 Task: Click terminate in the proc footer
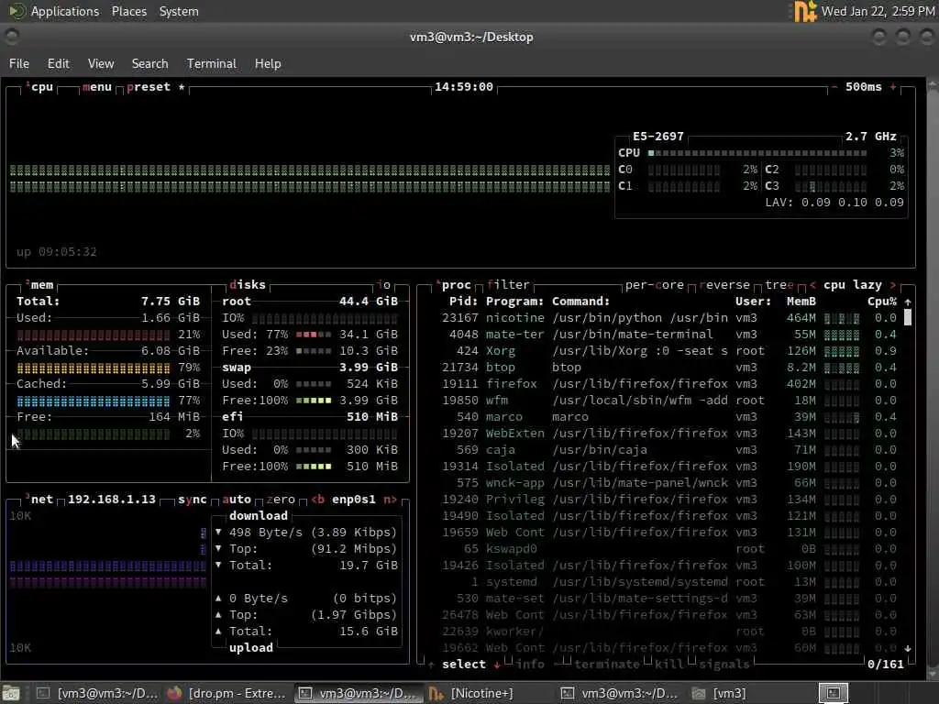[607, 665]
